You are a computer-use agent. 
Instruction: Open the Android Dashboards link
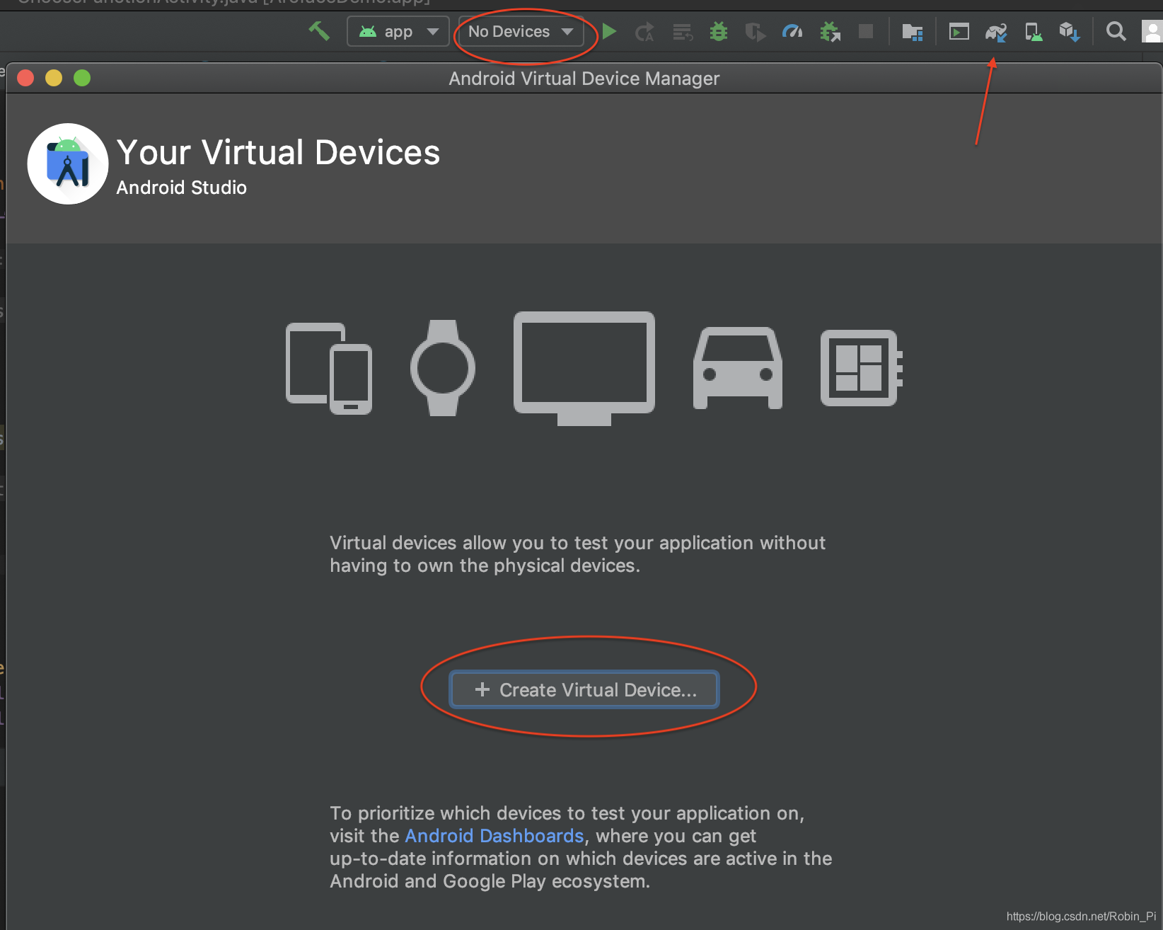[x=494, y=836]
